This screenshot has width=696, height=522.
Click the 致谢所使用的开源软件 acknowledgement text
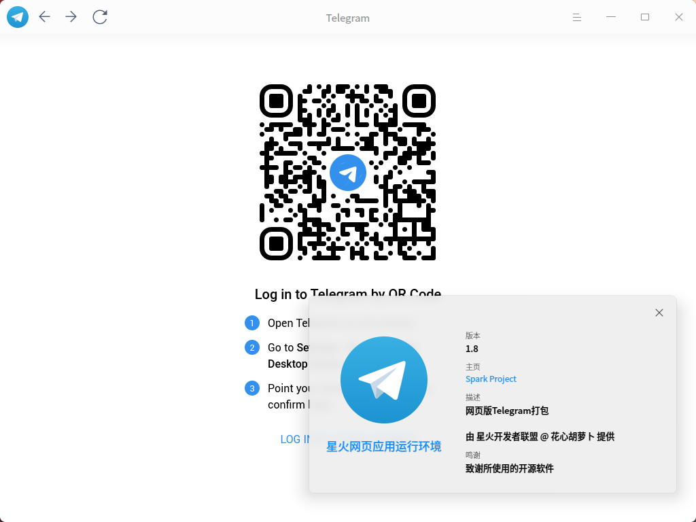pos(509,468)
